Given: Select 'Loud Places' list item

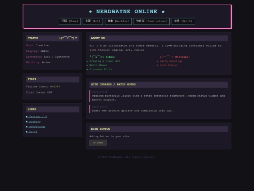Looking at the screenshot, I should [169, 65].
